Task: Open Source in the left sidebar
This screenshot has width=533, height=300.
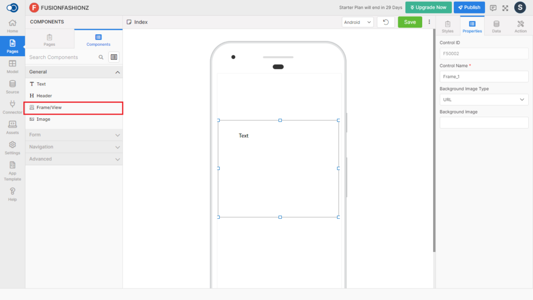Action: click(12, 87)
